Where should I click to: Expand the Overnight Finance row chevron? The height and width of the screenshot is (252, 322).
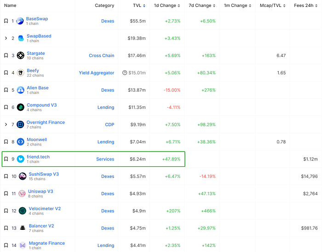(x=6, y=125)
